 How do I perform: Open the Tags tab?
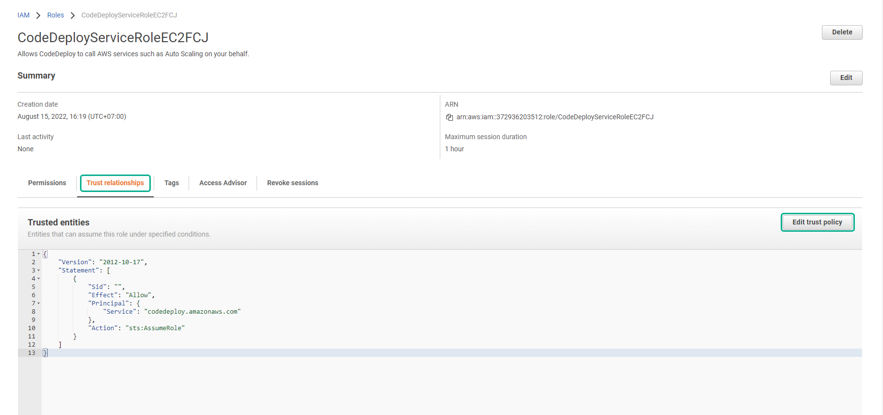coord(171,183)
